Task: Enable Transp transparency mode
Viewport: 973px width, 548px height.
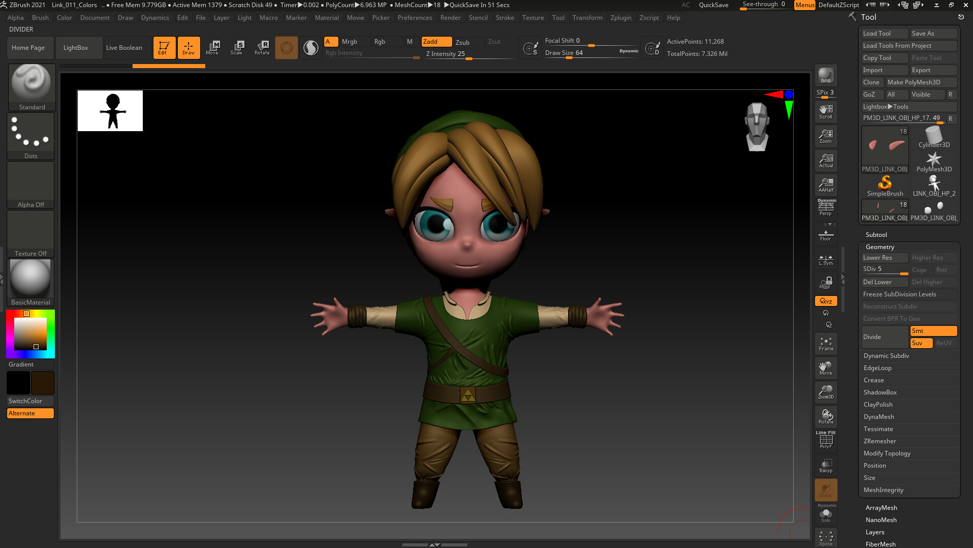Action: pyautogui.click(x=825, y=465)
